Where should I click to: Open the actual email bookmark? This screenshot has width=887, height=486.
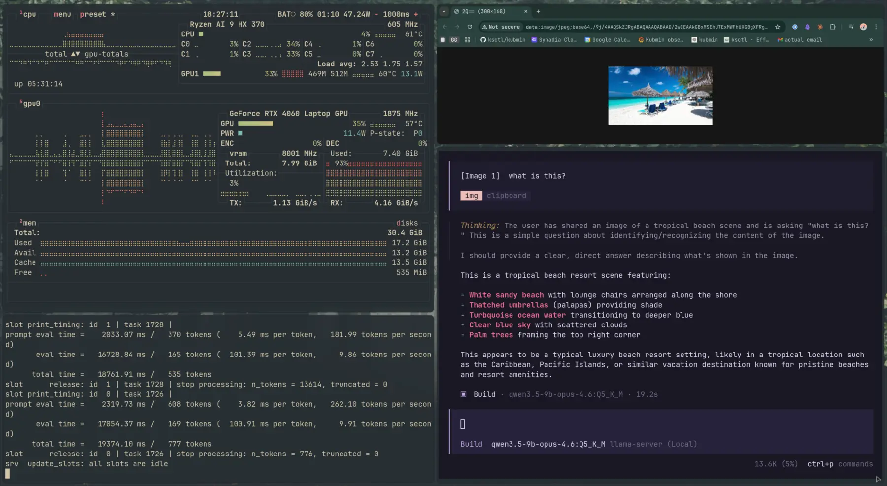pyautogui.click(x=799, y=40)
